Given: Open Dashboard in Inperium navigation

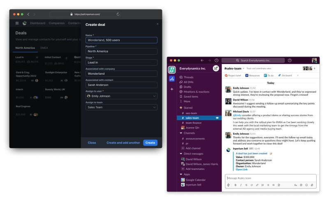Looking at the screenshot, I should (x=37, y=23).
